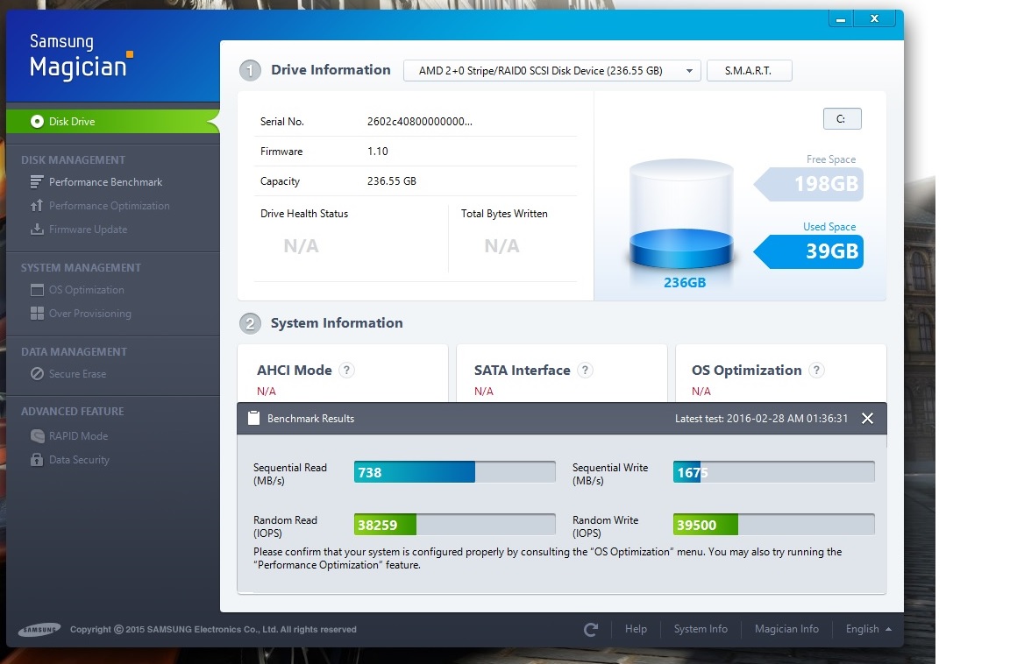Click the Disk Drive radio icon
Image resolution: width=1010 pixels, height=664 pixels.
pos(37,121)
